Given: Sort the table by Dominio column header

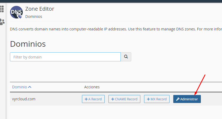Looking at the screenshot, I should [x=20, y=87].
